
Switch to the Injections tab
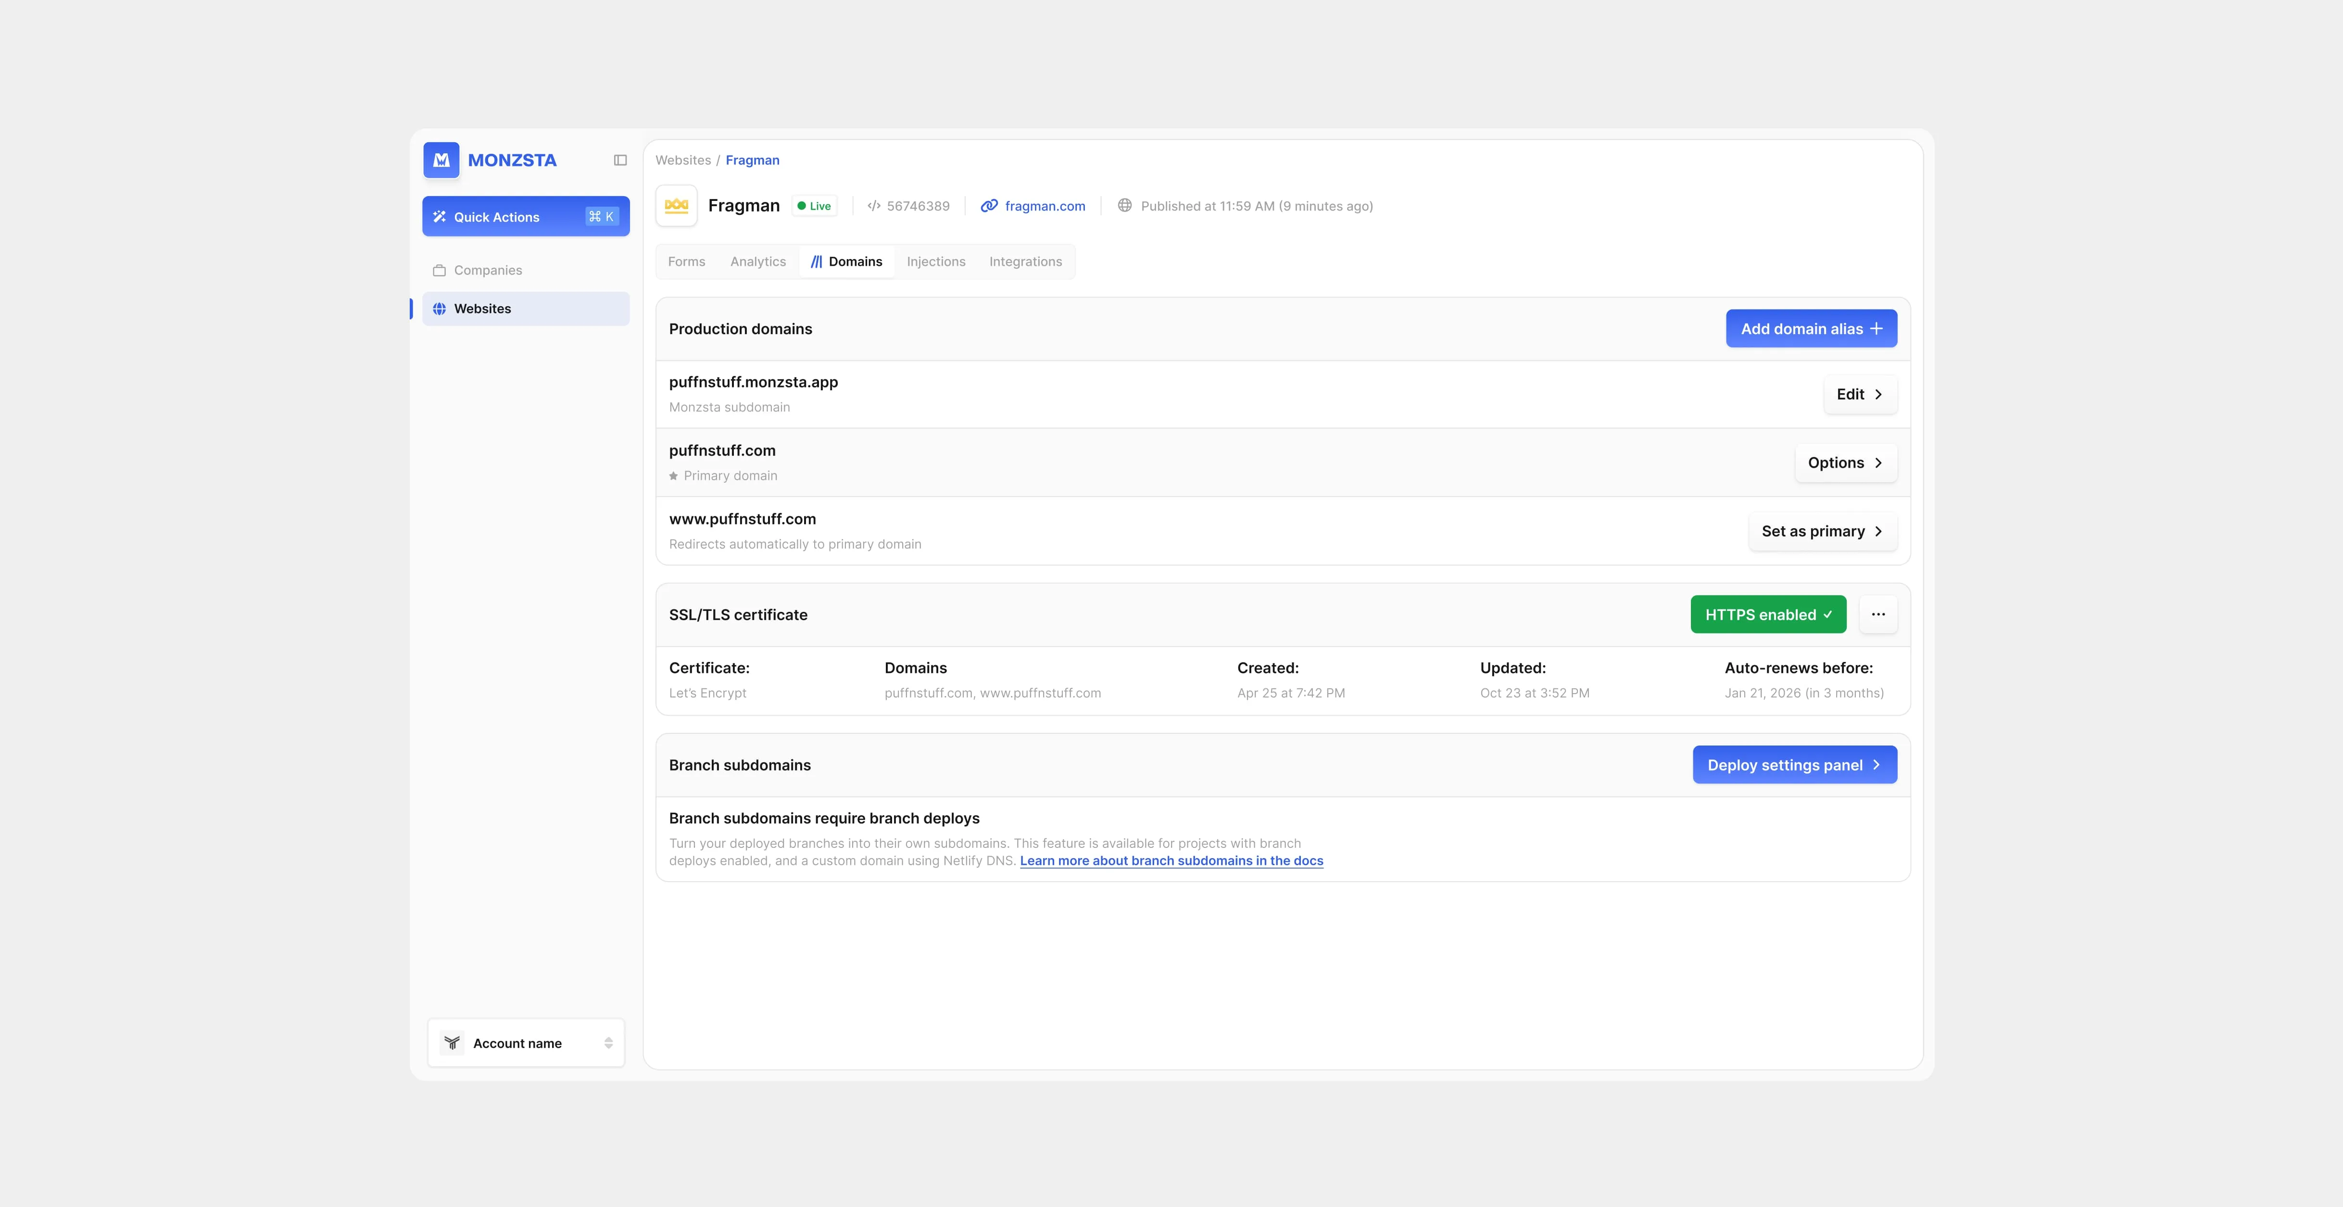pyautogui.click(x=936, y=262)
